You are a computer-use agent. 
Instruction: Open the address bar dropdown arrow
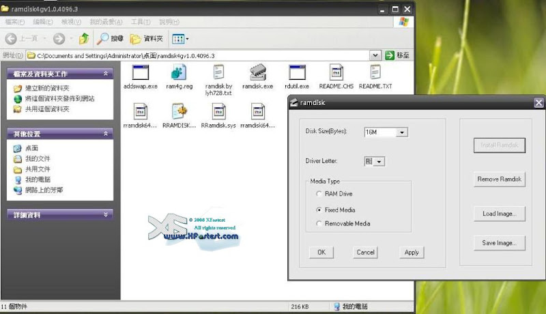[375, 55]
